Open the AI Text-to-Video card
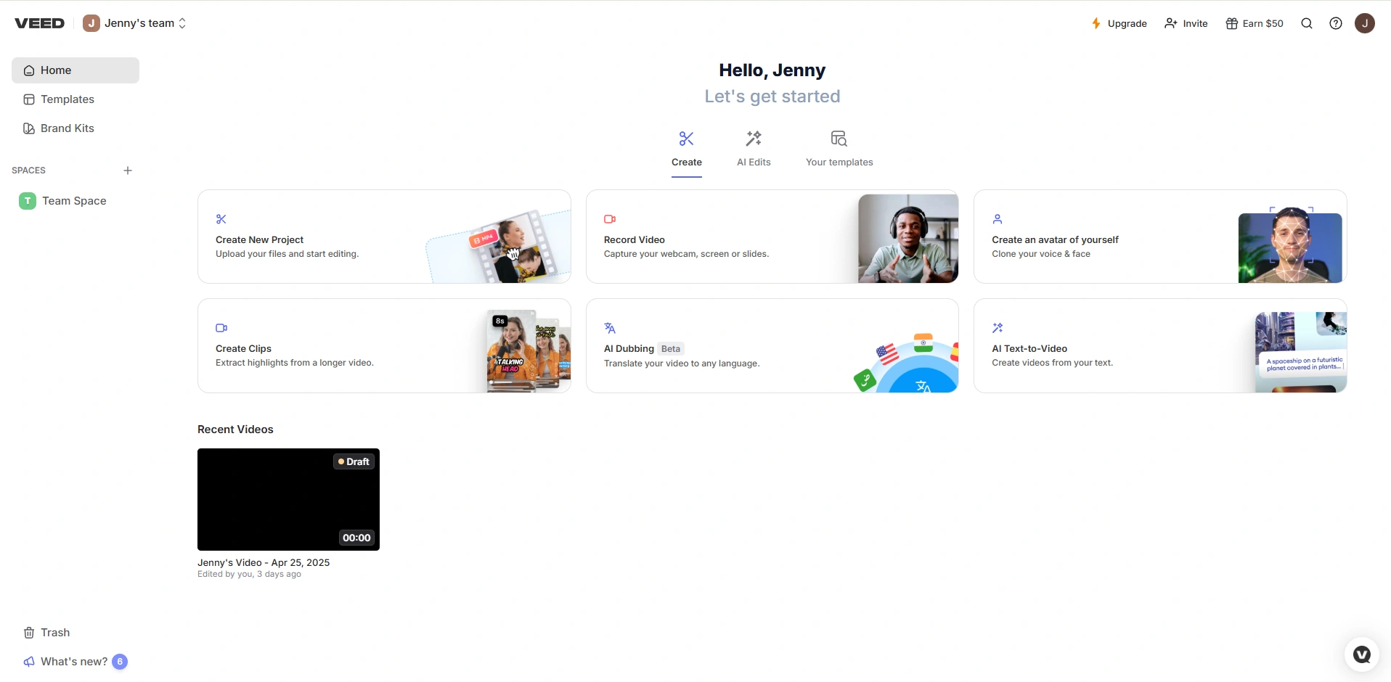This screenshot has width=1391, height=682. (1160, 346)
